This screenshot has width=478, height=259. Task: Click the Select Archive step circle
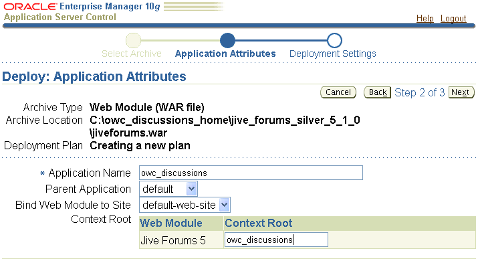[x=133, y=40]
